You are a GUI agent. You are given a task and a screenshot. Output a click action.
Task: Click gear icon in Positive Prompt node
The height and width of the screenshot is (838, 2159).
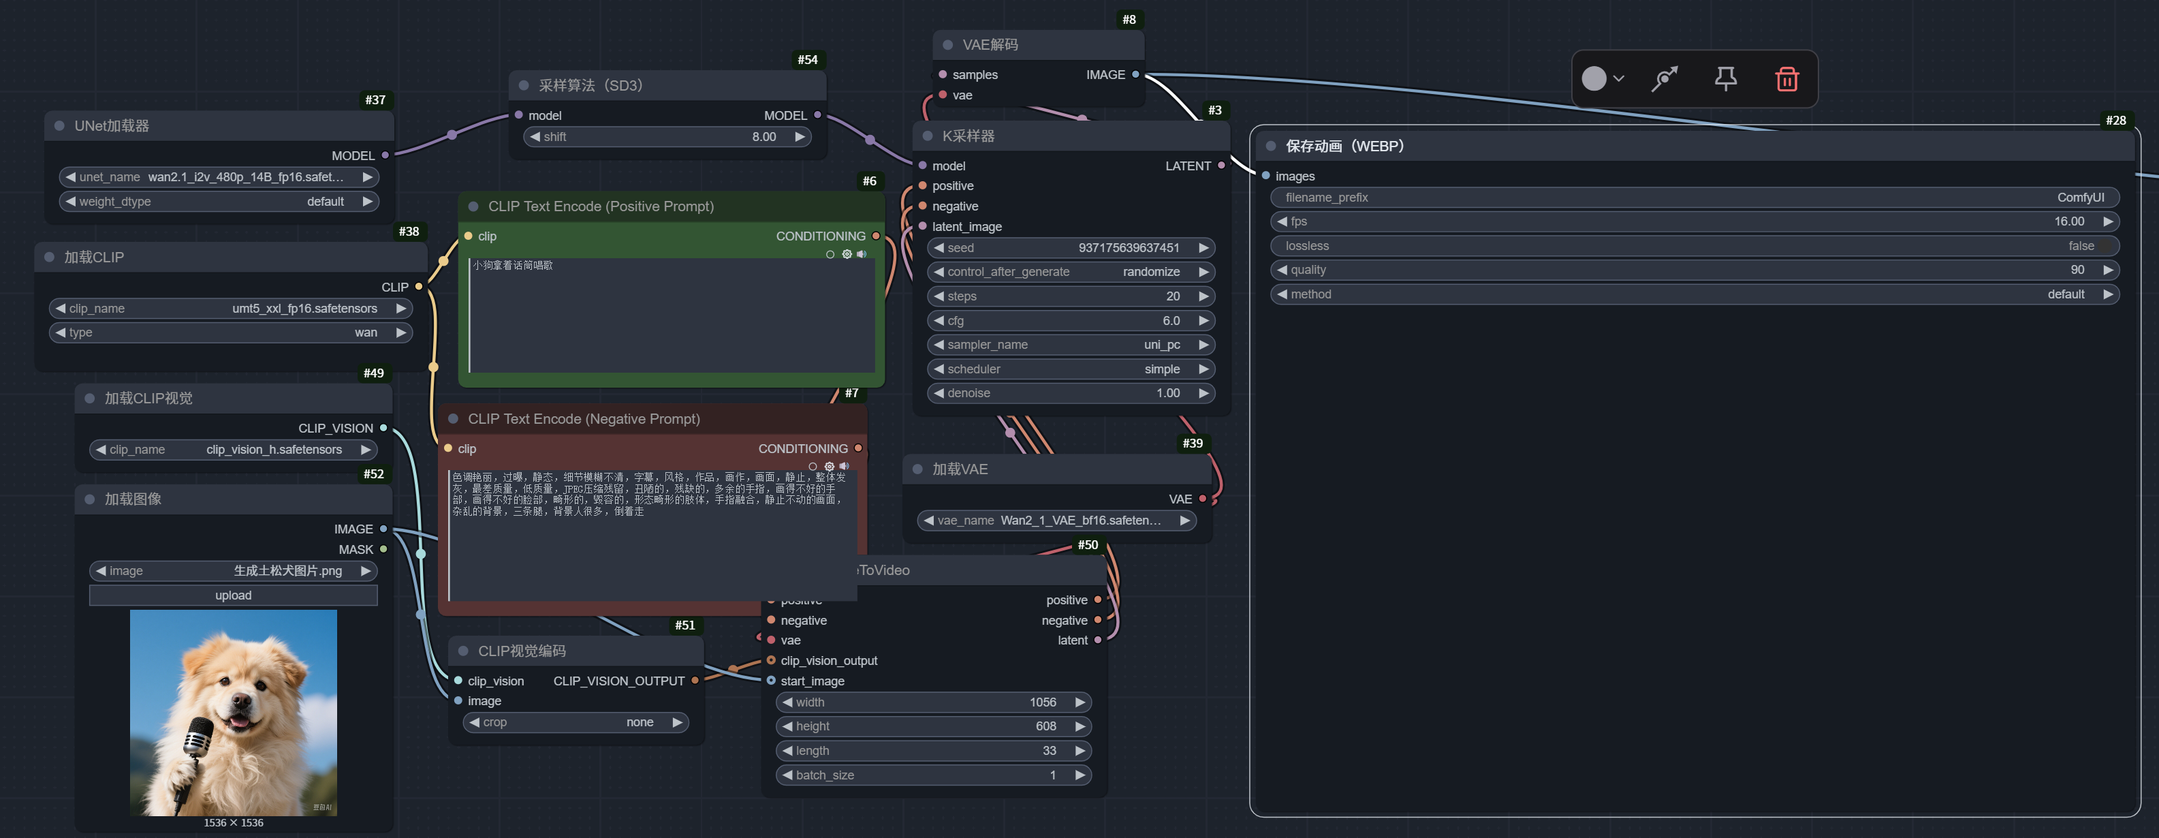coord(847,254)
